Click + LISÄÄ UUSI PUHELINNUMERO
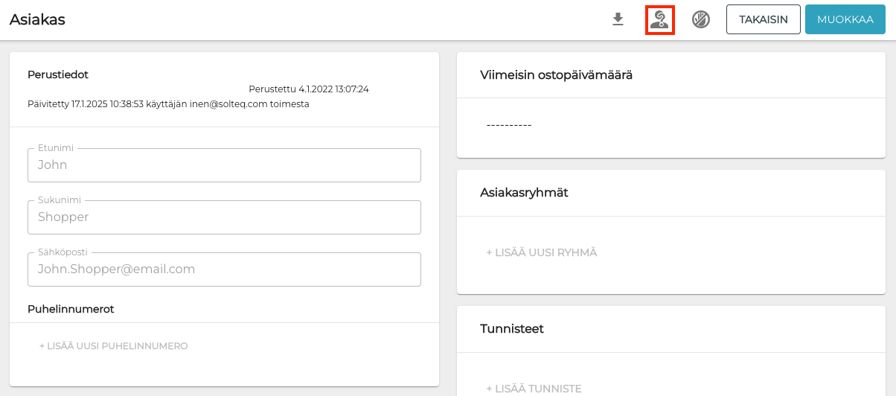 113,346
